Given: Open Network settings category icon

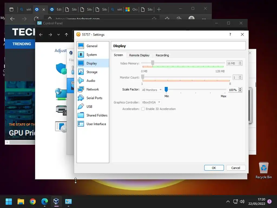Looking at the screenshot, I should [x=81, y=89].
